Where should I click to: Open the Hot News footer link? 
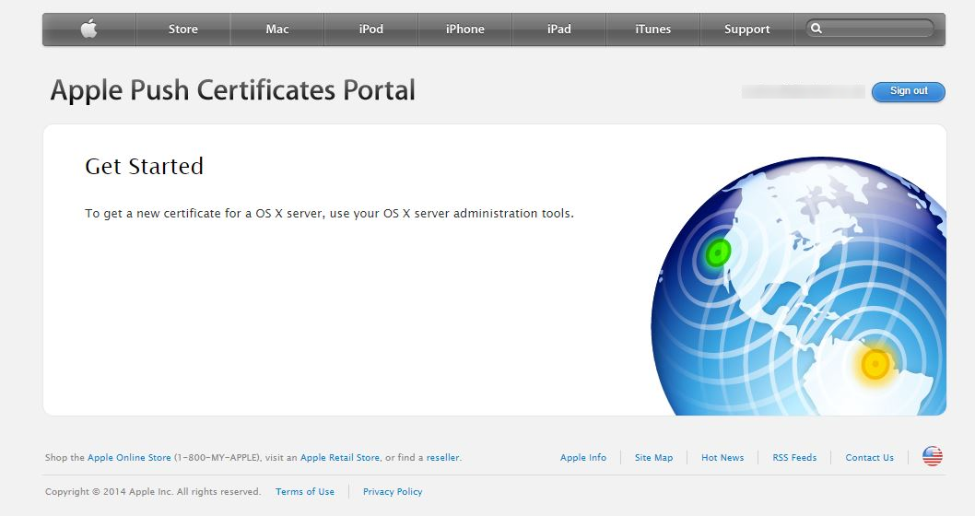coord(722,458)
